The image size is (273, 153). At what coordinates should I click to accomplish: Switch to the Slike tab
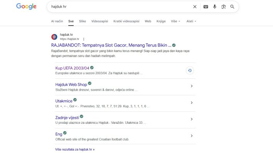click(83, 21)
